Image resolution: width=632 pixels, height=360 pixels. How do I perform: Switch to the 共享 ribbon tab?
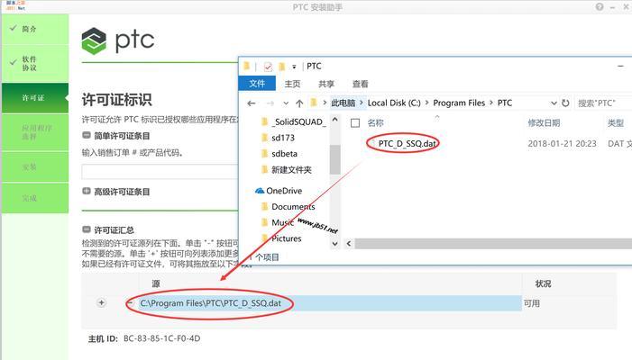[x=326, y=84]
